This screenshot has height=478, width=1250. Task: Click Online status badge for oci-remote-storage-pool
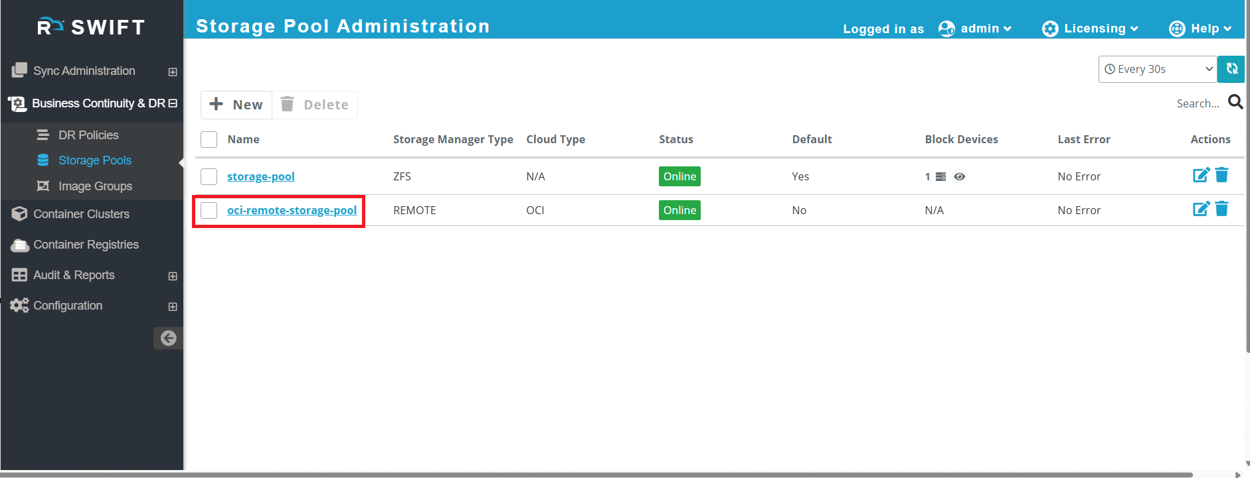tap(679, 210)
